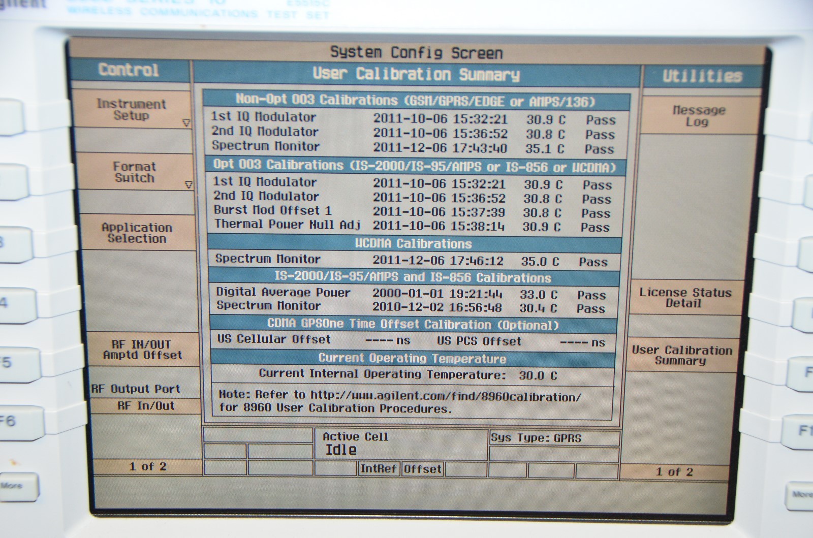The image size is (813, 538).
Task: Select User Calibration Summary softkey
Action: (681, 355)
